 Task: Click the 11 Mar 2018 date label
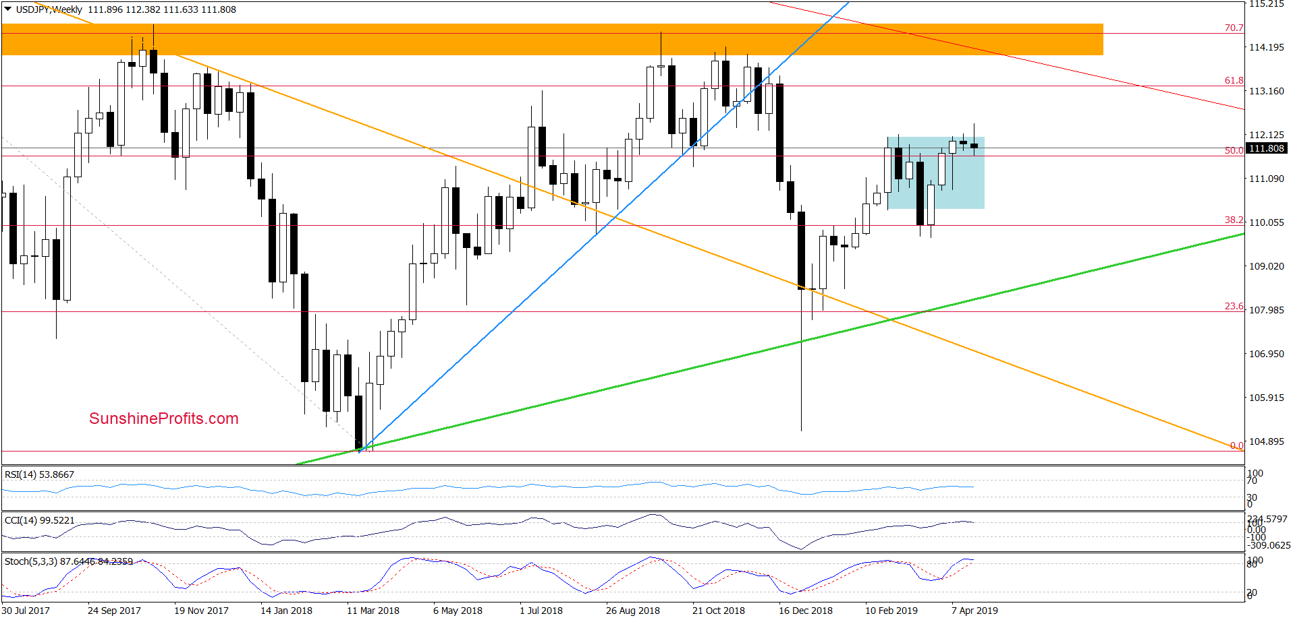[x=373, y=611]
